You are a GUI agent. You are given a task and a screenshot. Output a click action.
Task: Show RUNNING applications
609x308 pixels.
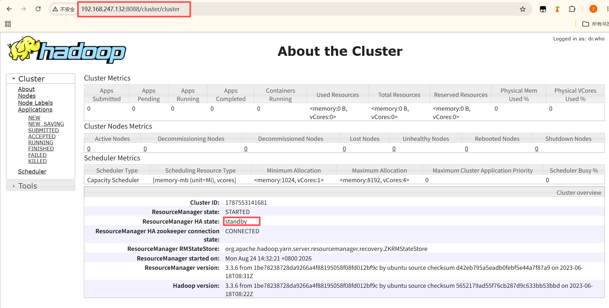click(x=41, y=142)
